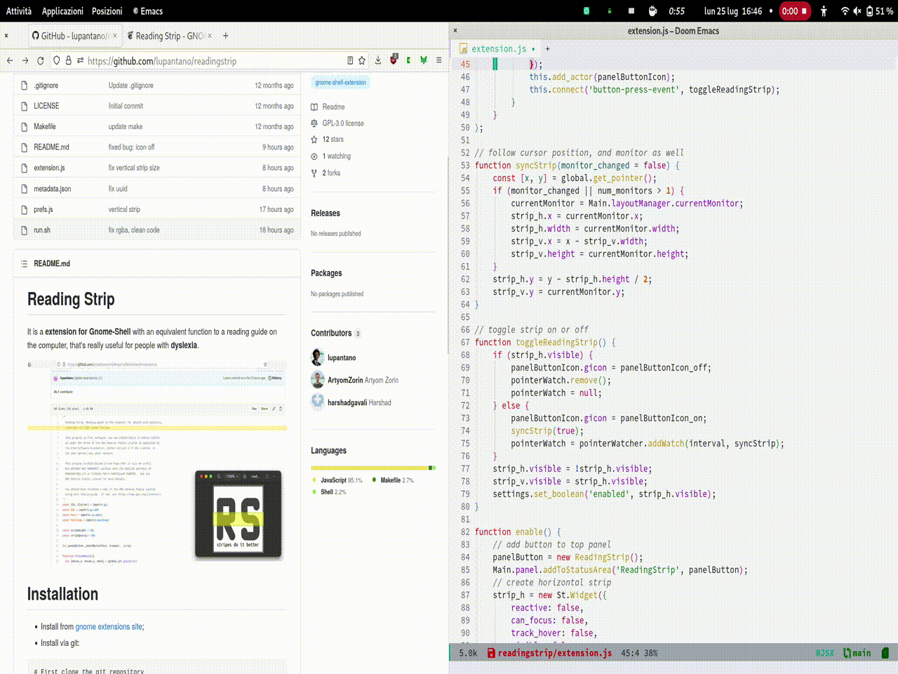898x674 pixels.
Task: Click the Shell 2.2% language entry
Action: pos(329,492)
